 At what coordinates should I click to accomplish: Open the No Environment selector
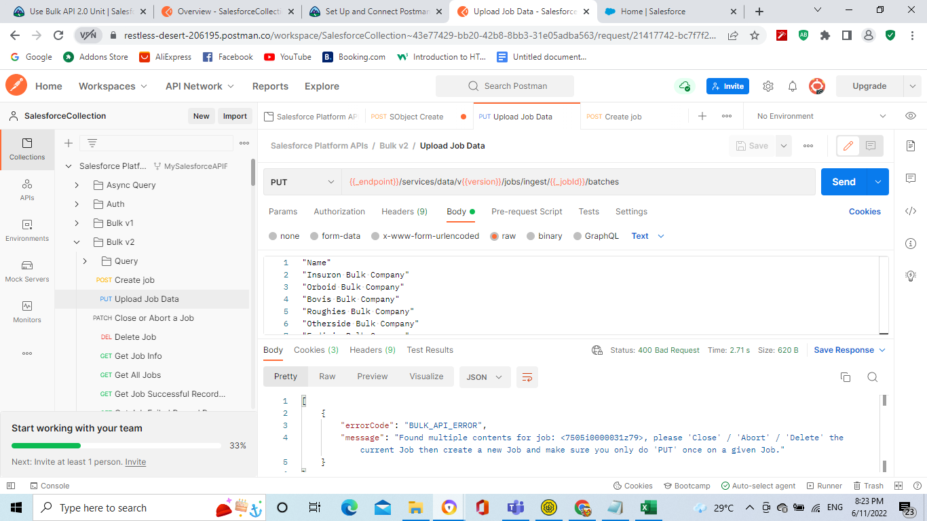tap(821, 116)
